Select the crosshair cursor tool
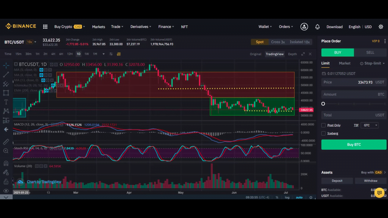Viewport: 388px width, 218px height. [x=6, y=65]
